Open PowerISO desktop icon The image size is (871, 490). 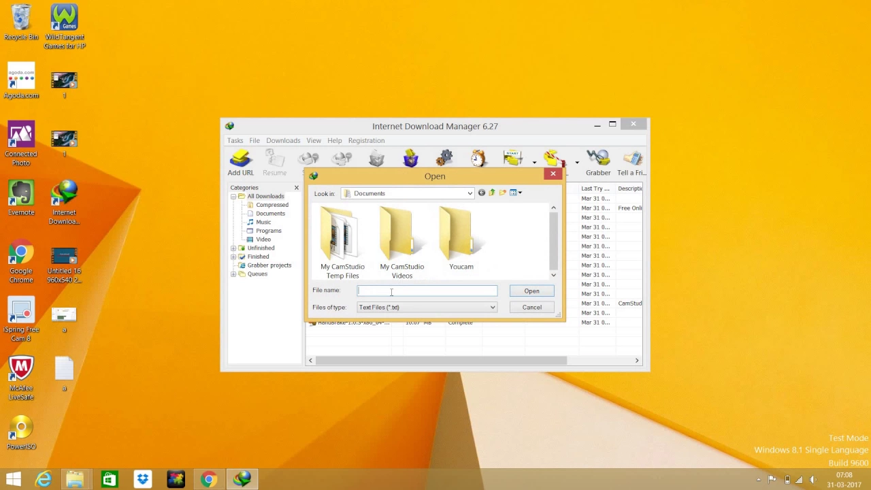pyautogui.click(x=21, y=432)
